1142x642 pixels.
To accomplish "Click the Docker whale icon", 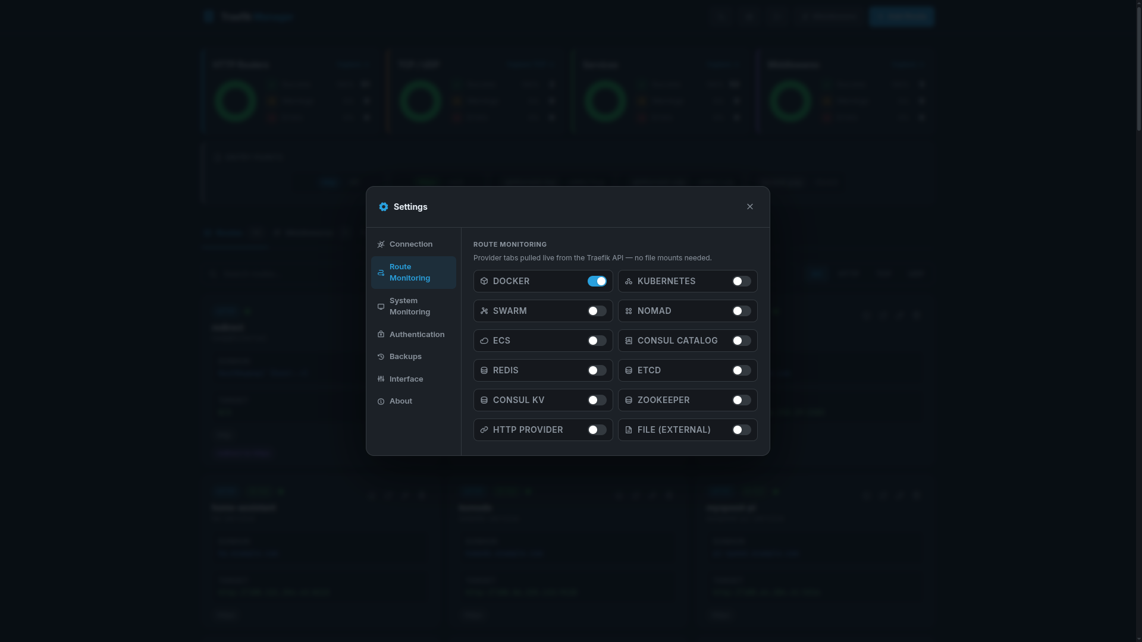I will pyautogui.click(x=484, y=281).
